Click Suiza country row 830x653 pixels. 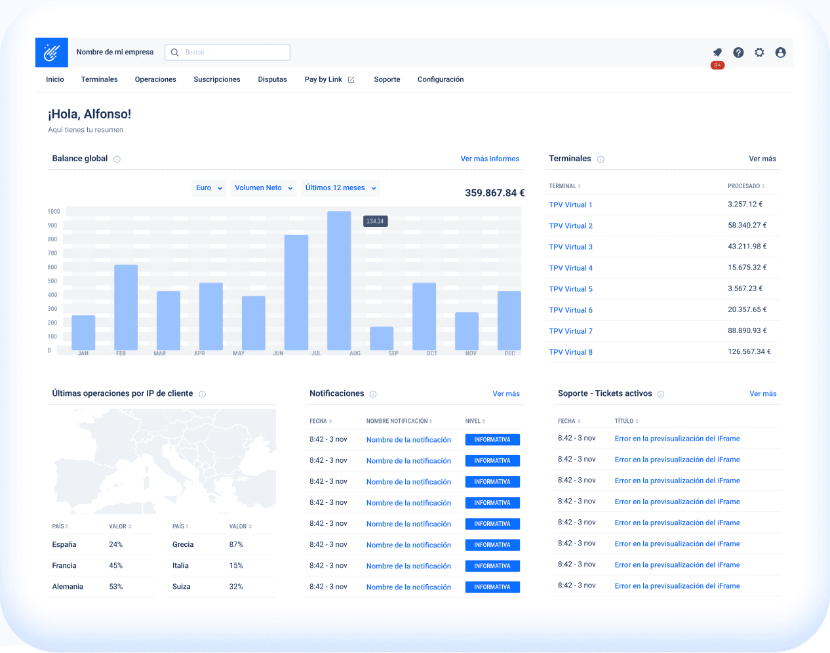click(223, 587)
